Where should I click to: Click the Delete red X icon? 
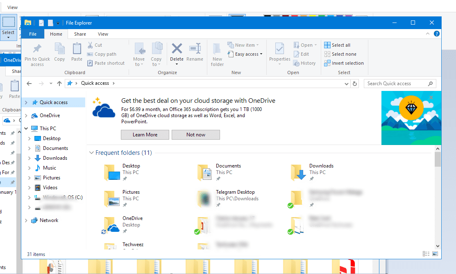tap(177, 49)
